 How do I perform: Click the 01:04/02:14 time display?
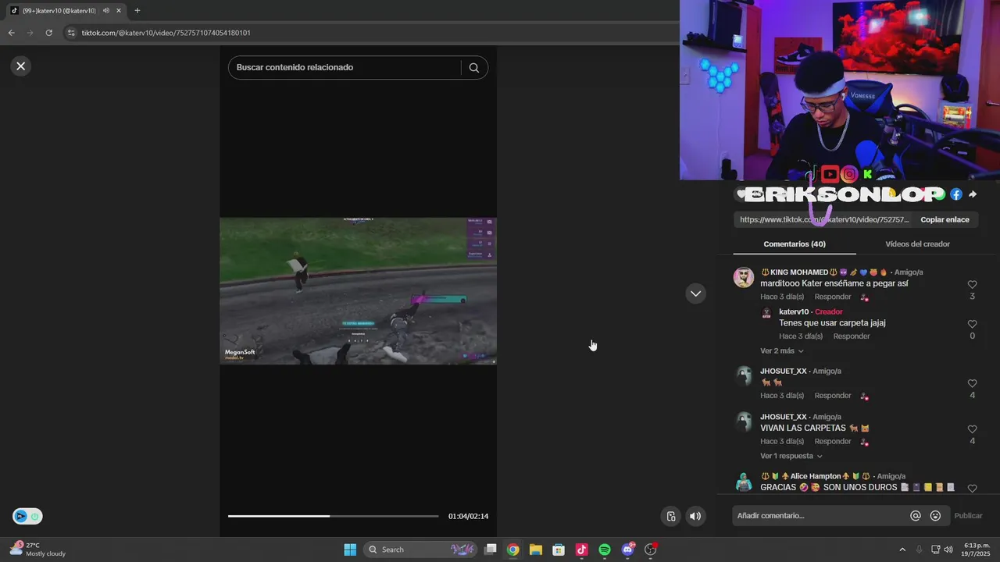(x=468, y=516)
